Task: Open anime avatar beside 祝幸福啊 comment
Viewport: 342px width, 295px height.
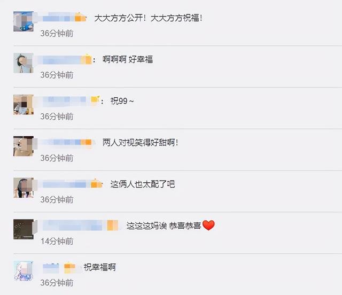Action: [24, 270]
